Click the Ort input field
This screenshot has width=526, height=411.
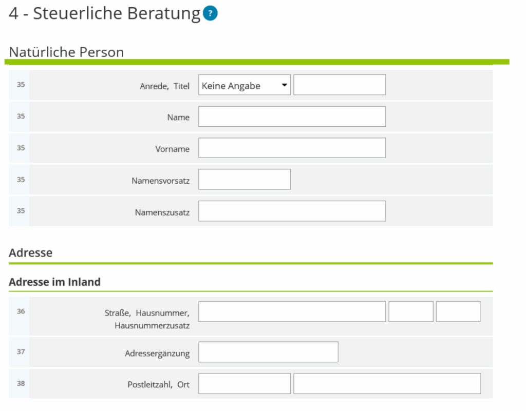pos(387,384)
